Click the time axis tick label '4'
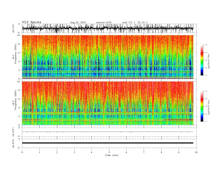The width and height of the screenshot is (221, 171). coord(92,152)
